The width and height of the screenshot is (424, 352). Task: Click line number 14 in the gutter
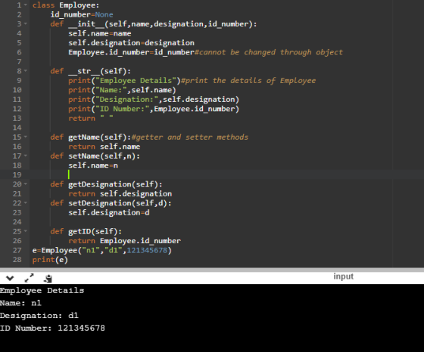point(17,128)
